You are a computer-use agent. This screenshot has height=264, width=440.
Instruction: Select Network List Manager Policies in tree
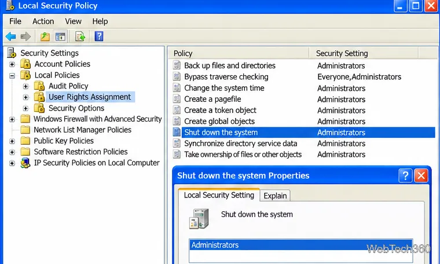tap(82, 130)
